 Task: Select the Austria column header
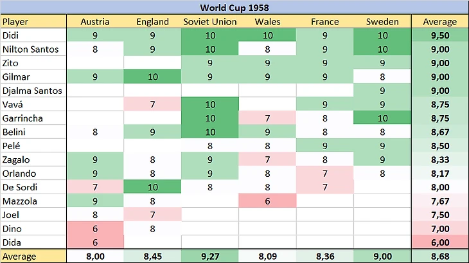[94, 21]
